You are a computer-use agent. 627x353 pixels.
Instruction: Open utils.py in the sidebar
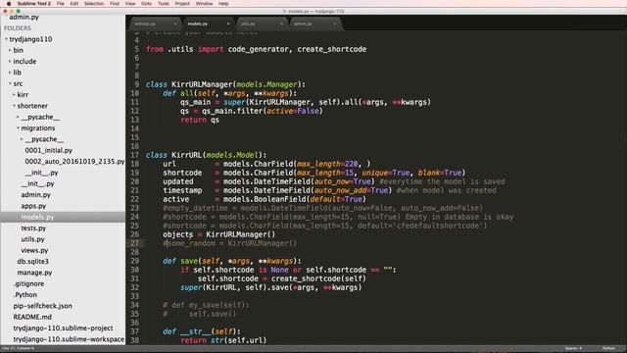pyautogui.click(x=32, y=239)
